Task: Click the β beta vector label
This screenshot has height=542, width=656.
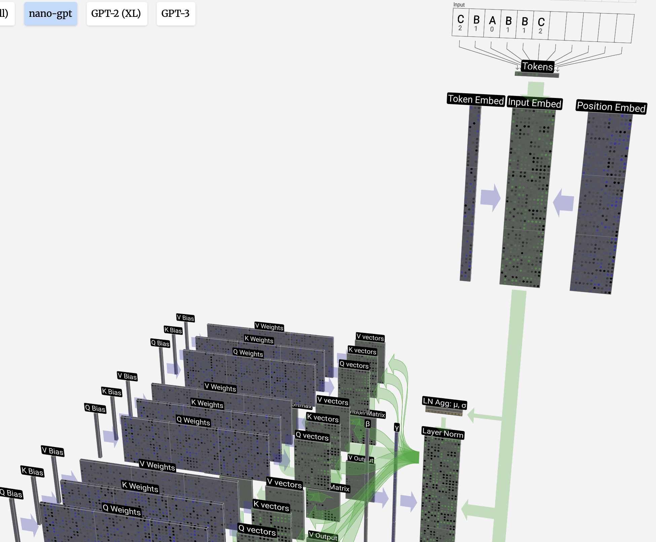Action: click(x=368, y=424)
